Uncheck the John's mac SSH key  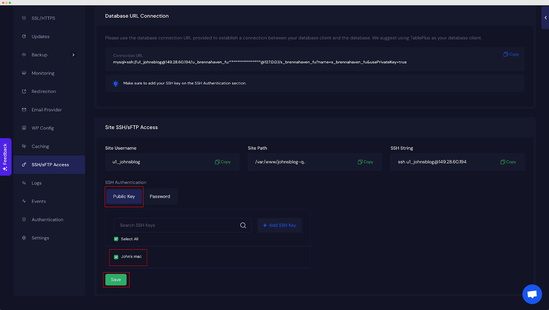[116, 257]
